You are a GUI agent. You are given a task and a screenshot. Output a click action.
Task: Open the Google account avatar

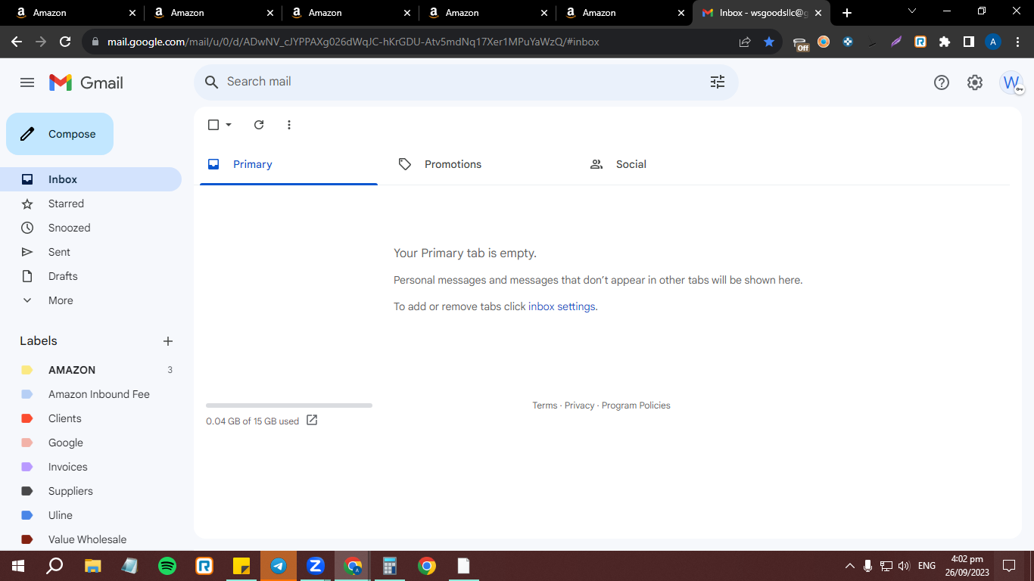tap(1011, 82)
